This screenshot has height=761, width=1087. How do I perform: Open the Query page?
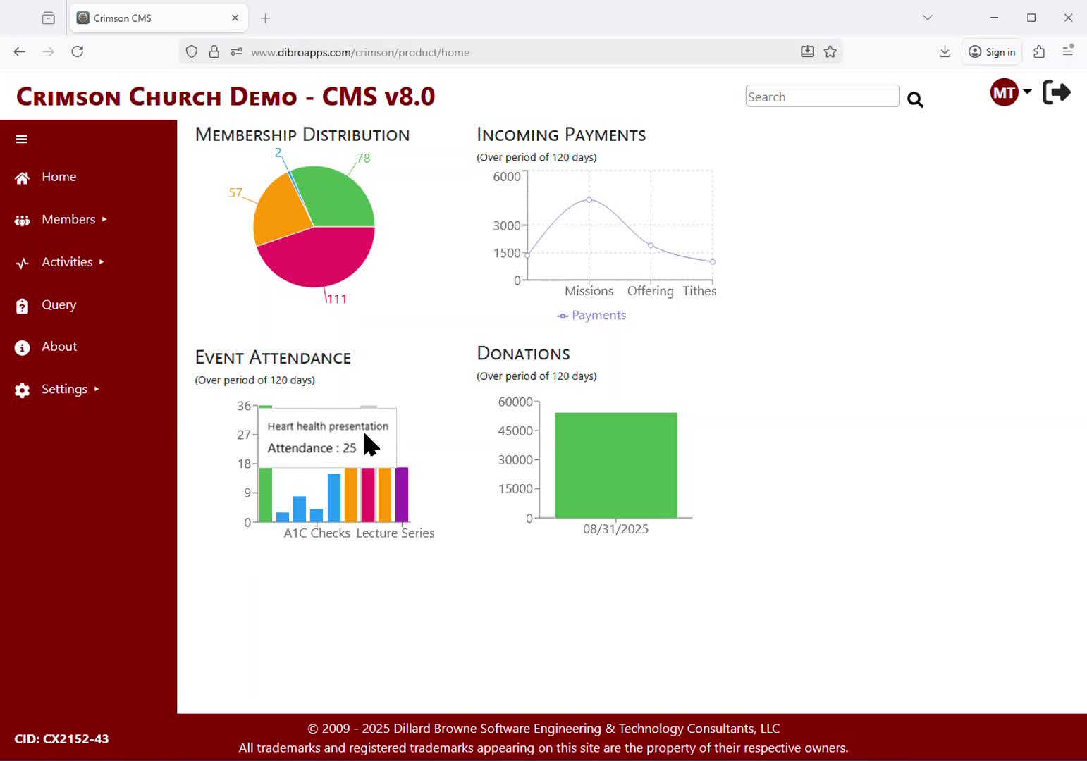tap(59, 305)
